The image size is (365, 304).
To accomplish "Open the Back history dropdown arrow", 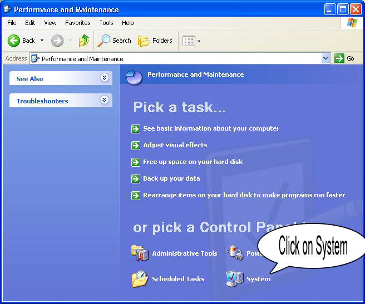I will pos(42,41).
